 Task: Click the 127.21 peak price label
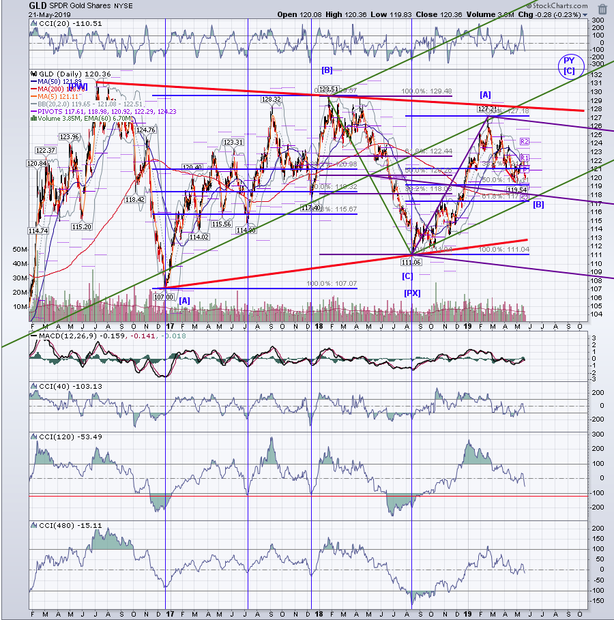tap(487, 108)
